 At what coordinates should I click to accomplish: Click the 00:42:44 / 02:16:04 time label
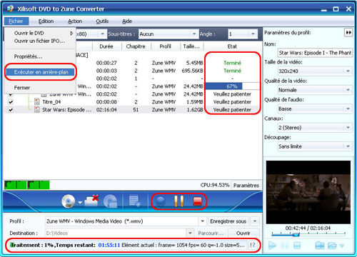[308, 228]
